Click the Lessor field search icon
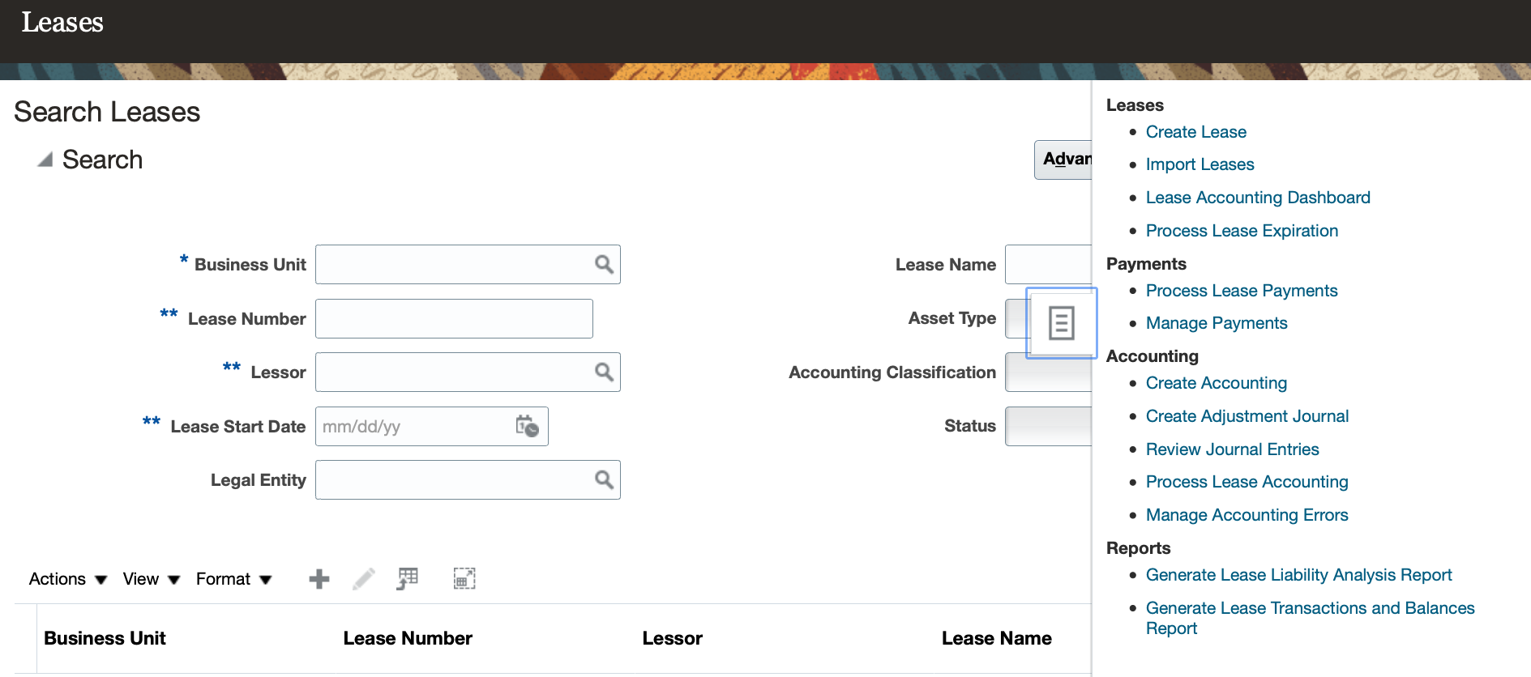This screenshot has width=1531, height=677. 604,373
